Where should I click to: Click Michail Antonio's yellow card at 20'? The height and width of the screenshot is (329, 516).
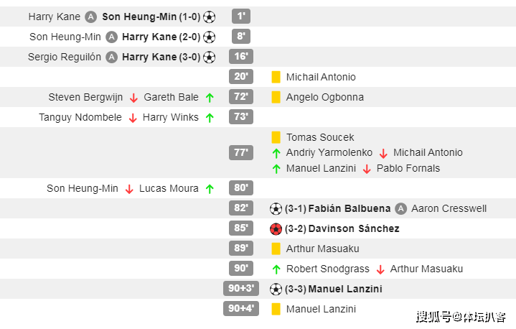(276, 77)
